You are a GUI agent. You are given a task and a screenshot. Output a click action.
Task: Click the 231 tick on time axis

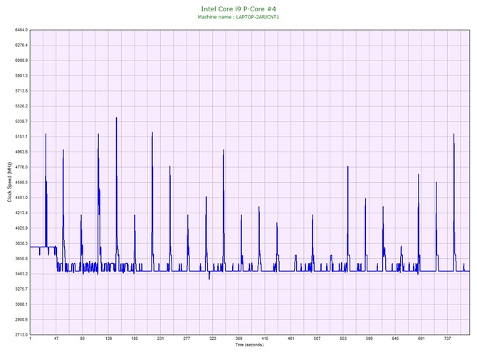tap(161, 339)
